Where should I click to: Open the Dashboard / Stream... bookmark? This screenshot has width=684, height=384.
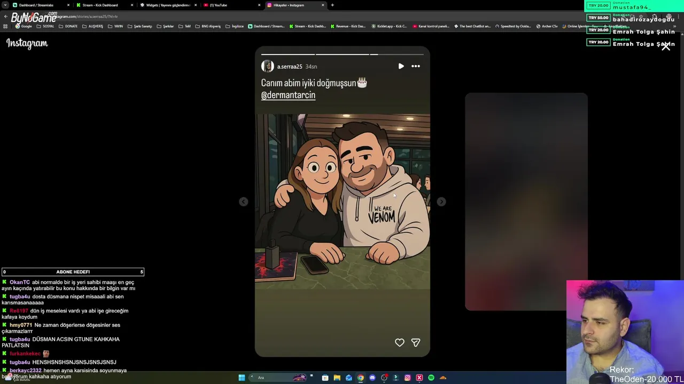266,26
